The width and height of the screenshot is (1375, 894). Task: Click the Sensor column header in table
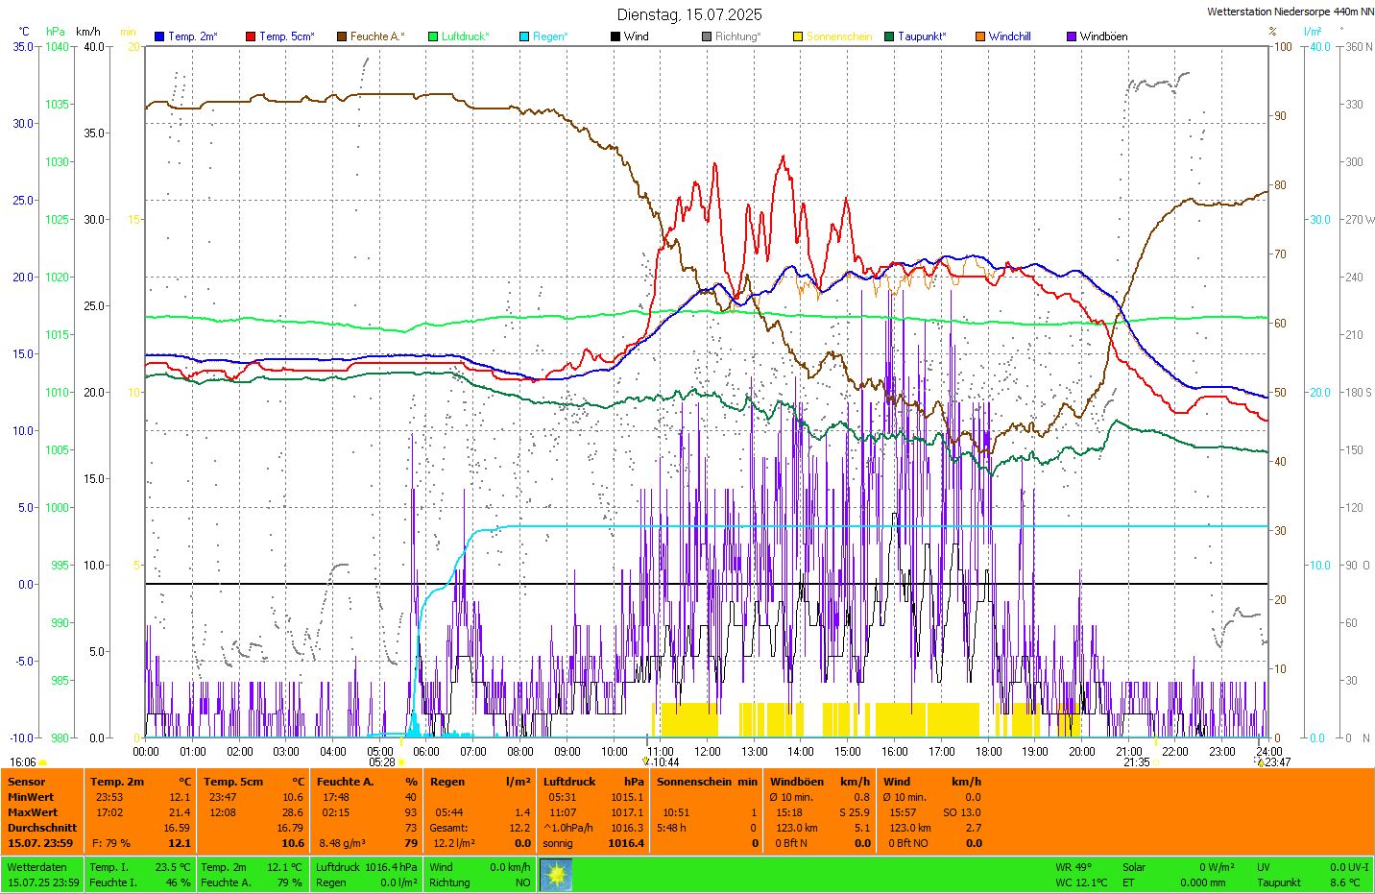point(27,782)
